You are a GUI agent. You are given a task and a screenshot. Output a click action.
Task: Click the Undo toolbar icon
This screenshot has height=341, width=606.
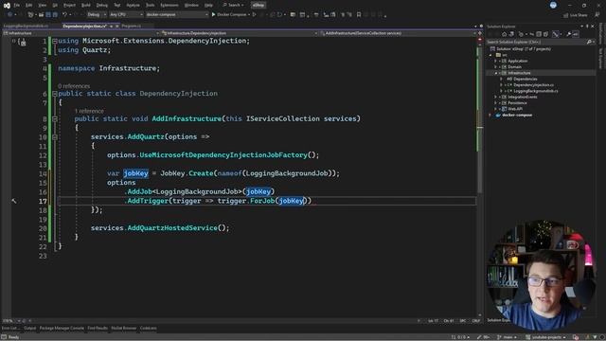(x=64, y=15)
